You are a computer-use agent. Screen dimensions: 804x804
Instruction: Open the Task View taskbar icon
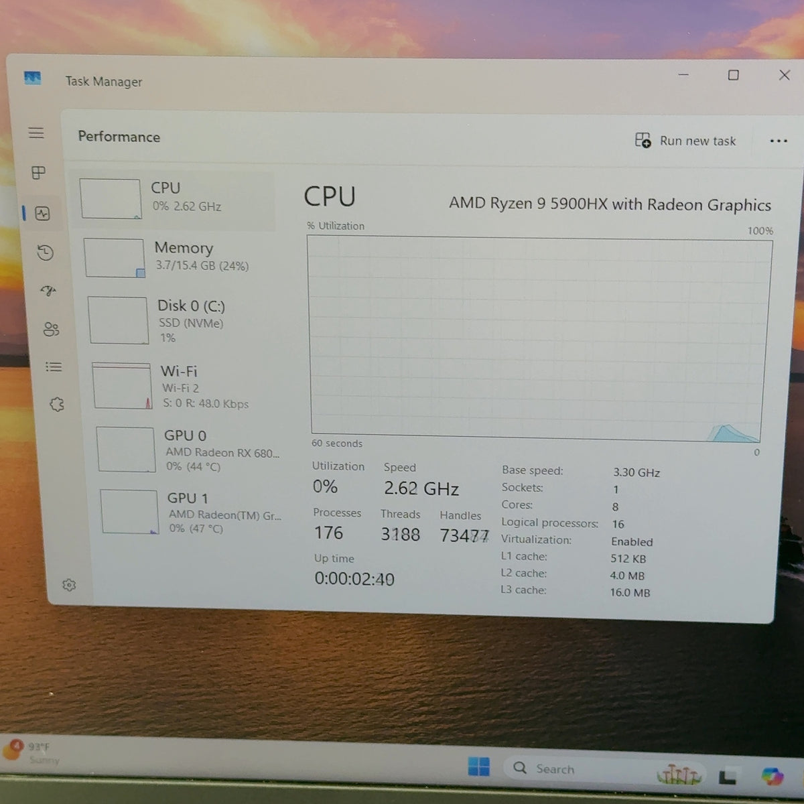pos(728,776)
